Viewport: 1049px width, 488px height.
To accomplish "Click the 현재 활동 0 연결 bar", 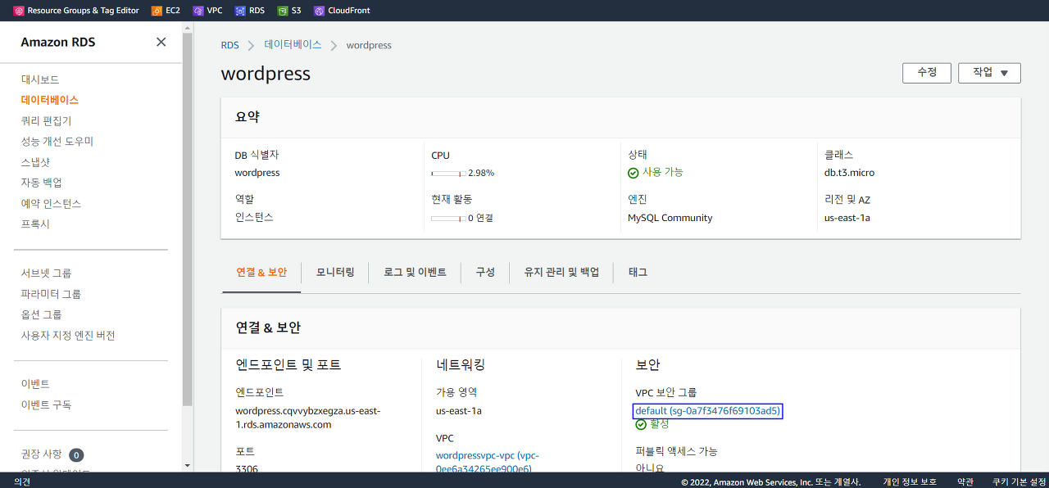I will coord(448,219).
